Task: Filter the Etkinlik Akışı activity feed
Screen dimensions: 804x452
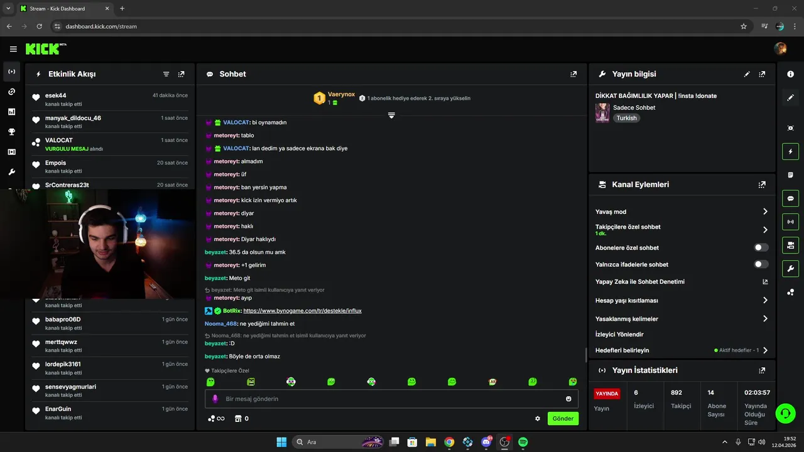Action: tap(166, 74)
